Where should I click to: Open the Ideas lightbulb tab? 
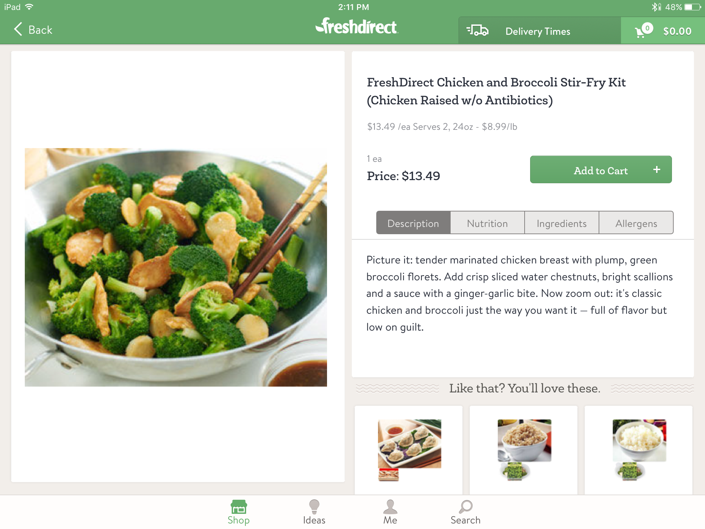tap(314, 512)
